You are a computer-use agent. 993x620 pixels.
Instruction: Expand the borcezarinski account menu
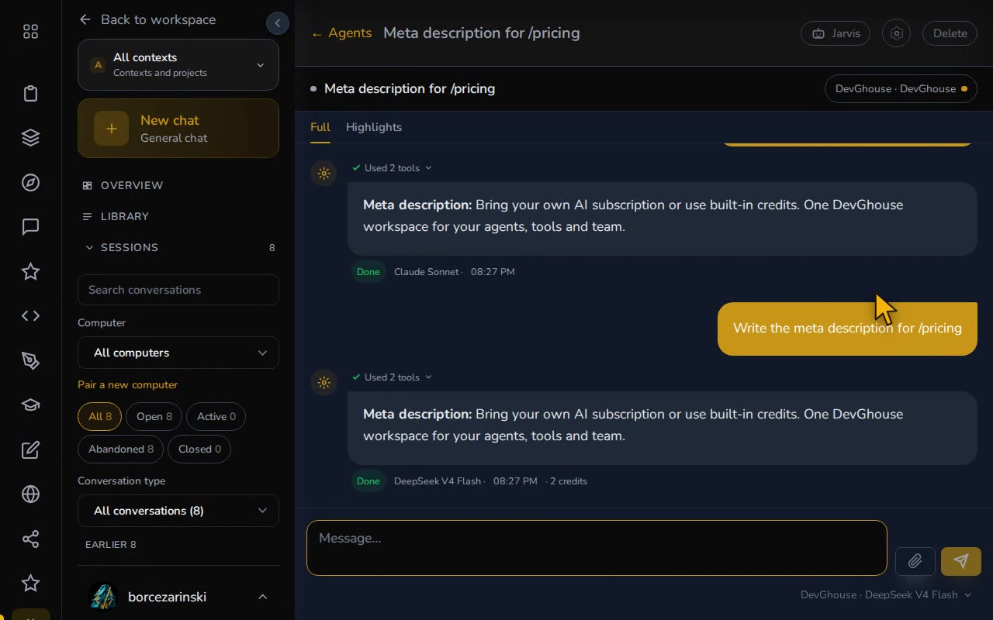(x=178, y=597)
